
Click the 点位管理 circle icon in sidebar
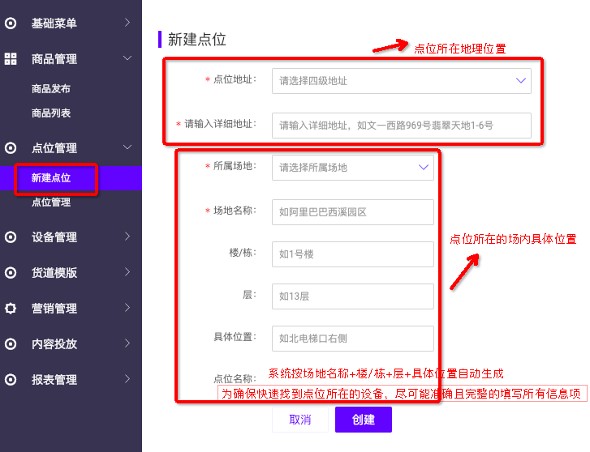pyautogui.click(x=11, y=148)
